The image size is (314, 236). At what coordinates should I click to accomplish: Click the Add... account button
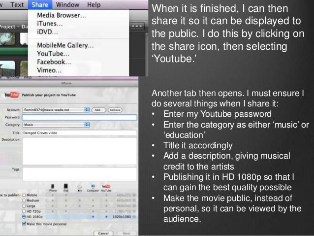98,110
